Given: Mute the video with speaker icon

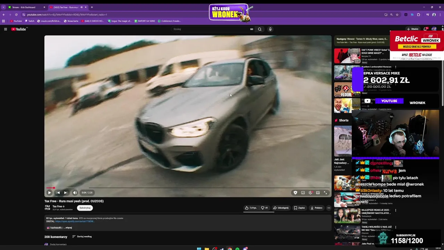Looking at the screenshot, I should (x=75, y=193).
